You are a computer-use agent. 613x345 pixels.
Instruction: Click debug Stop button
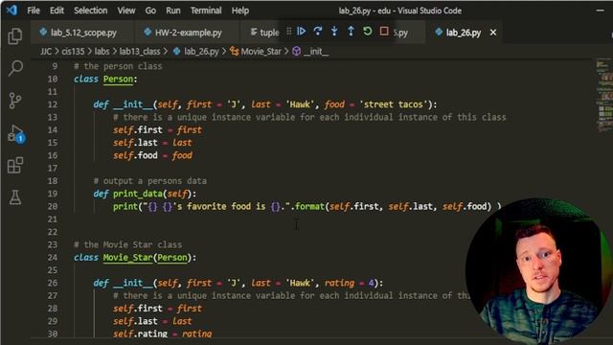coord(384,31)
